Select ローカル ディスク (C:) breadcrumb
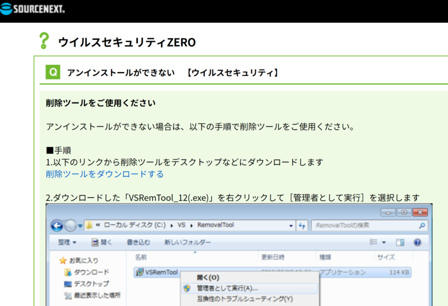Image resolution: width=448 pixels, height=306 pixels. coord(134,225)
